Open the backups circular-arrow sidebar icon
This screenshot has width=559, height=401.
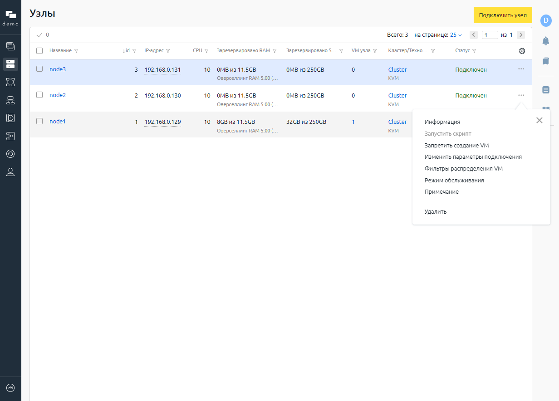tap(10, 154)
